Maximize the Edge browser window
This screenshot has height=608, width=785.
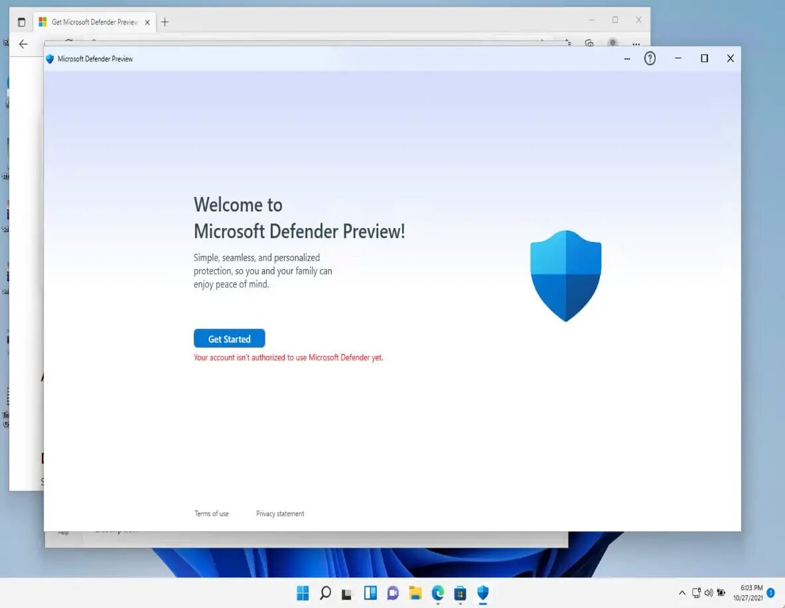(x=615, y=20)
